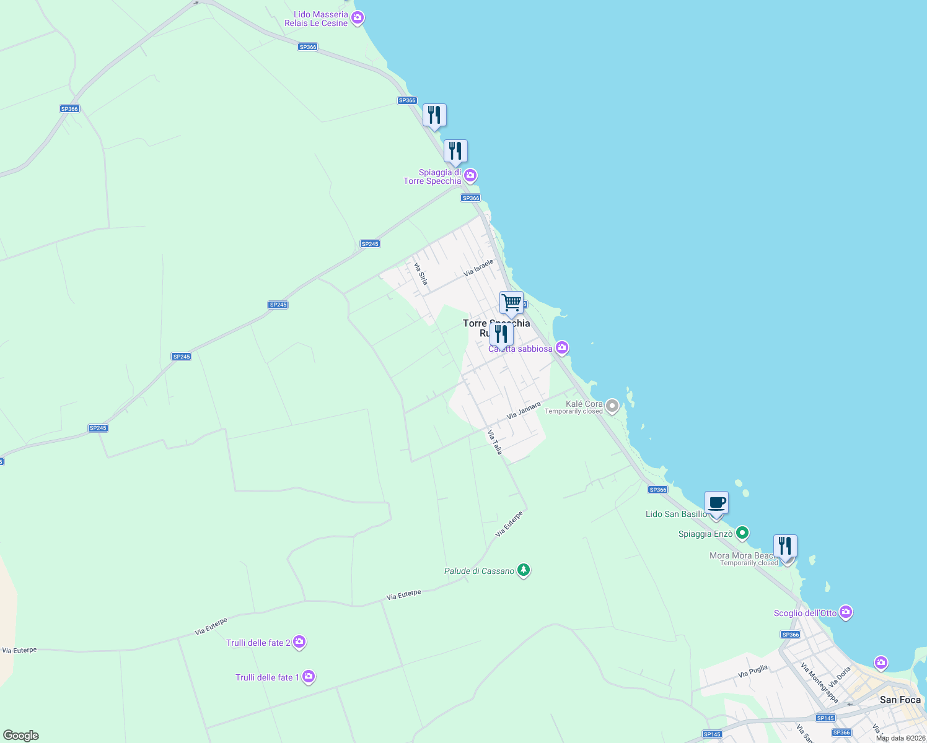Click the green Spiaggia Enzò marker

pos(742,533)
